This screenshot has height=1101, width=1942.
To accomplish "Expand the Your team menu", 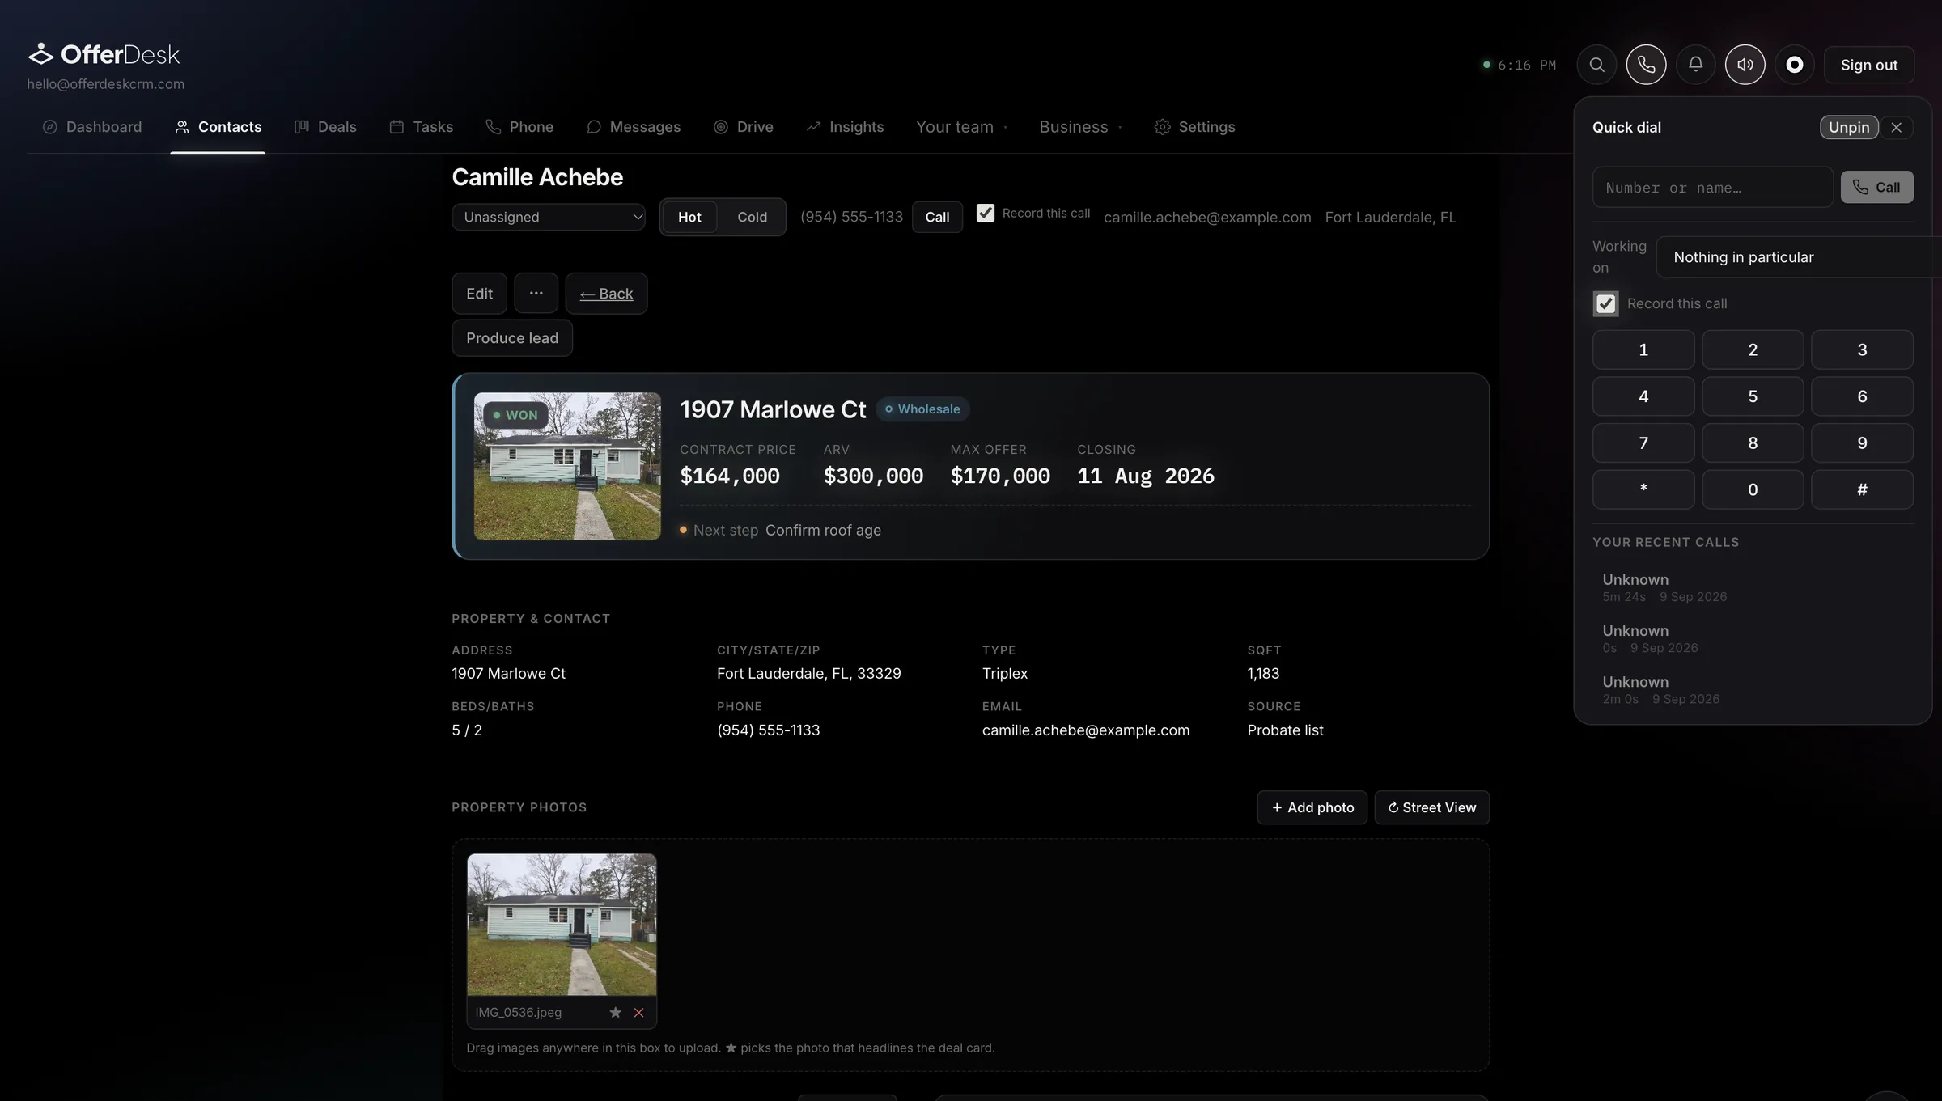I will coord(961,127).
